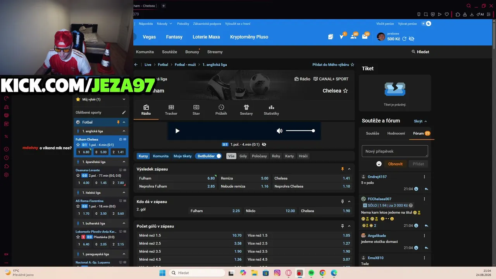Refresh the account balance
This screenshot has height=279, width=496.
pos(405,39)
